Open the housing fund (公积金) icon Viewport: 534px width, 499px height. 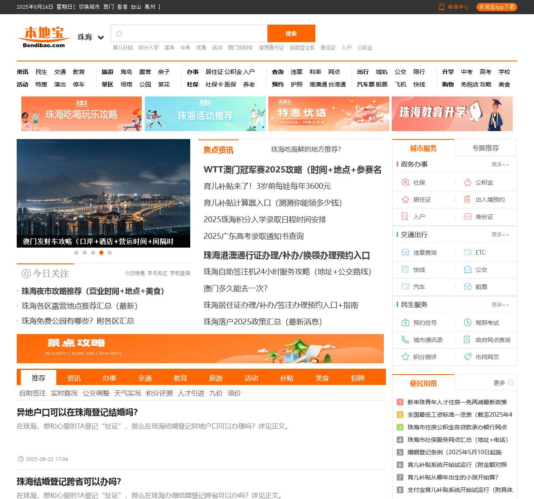click(467, 182)
